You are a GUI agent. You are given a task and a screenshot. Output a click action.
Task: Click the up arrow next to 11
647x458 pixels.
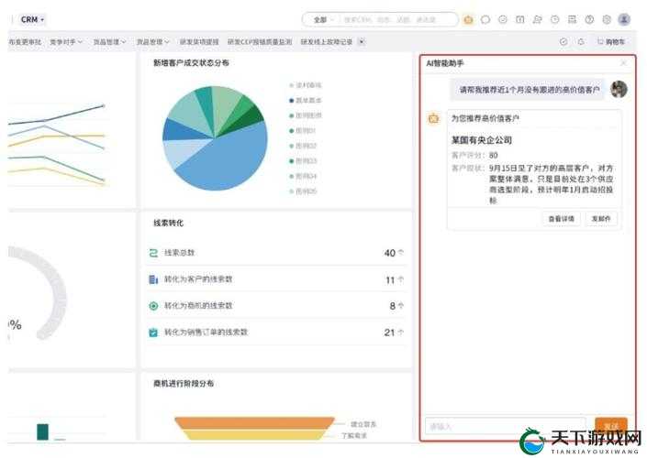coord(401,279)
